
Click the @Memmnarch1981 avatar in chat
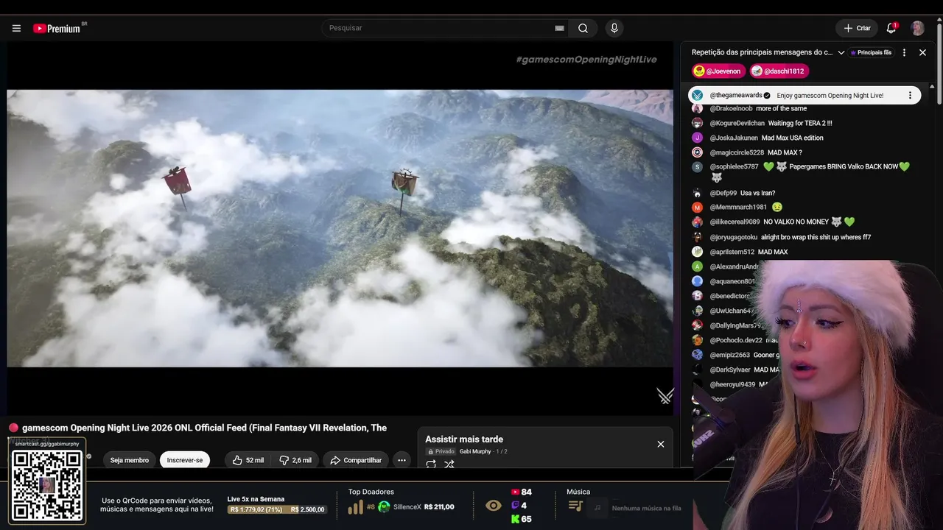click(x=697, y=208)
